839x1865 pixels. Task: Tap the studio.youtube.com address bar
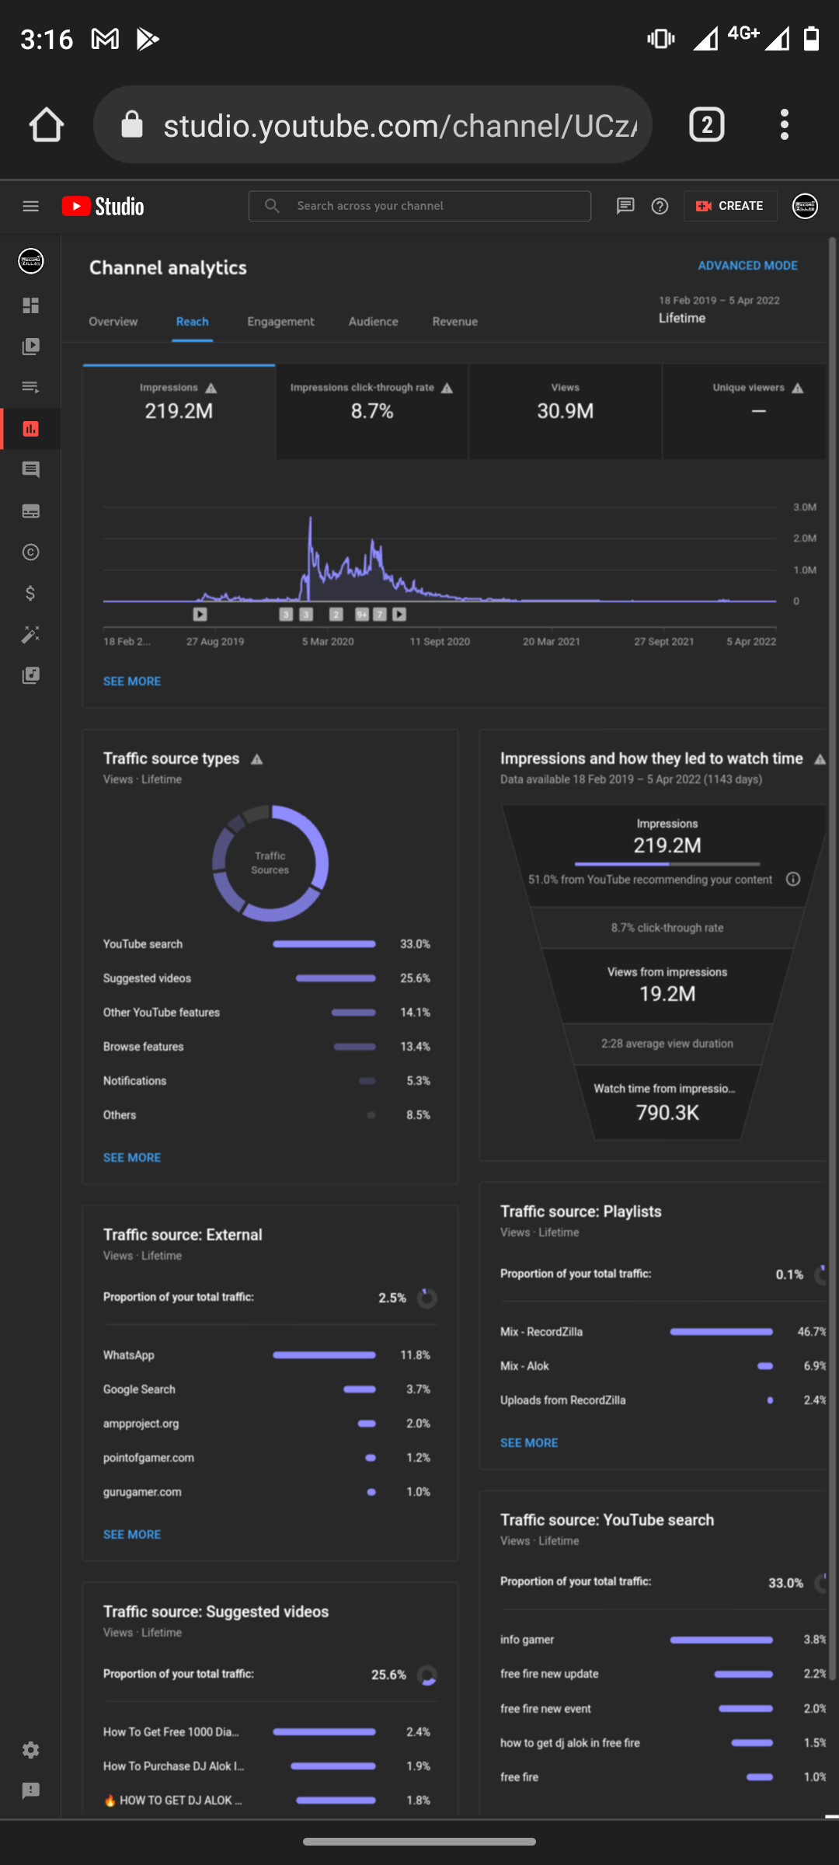click(x=373, y=124)
